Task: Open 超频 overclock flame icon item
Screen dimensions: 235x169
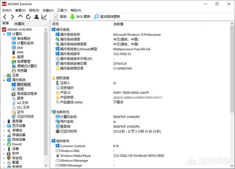Action: pyautogui.click(x=18, y=57)
